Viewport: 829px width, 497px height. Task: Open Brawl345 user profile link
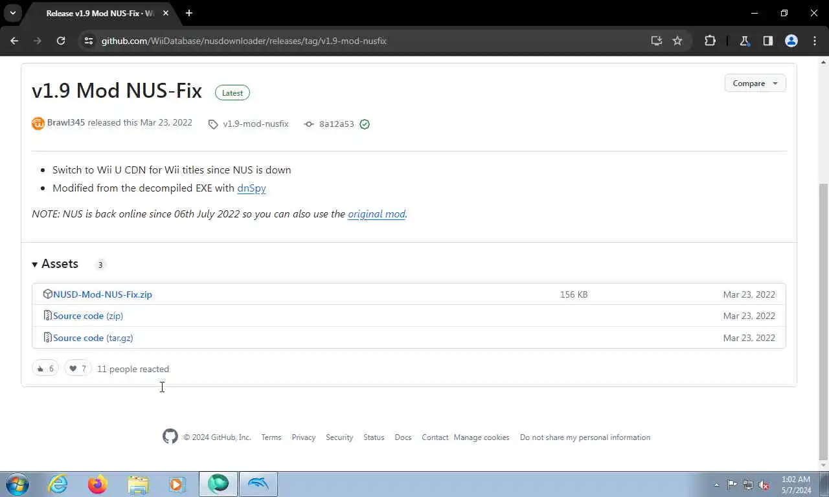[x=66, y=122]
